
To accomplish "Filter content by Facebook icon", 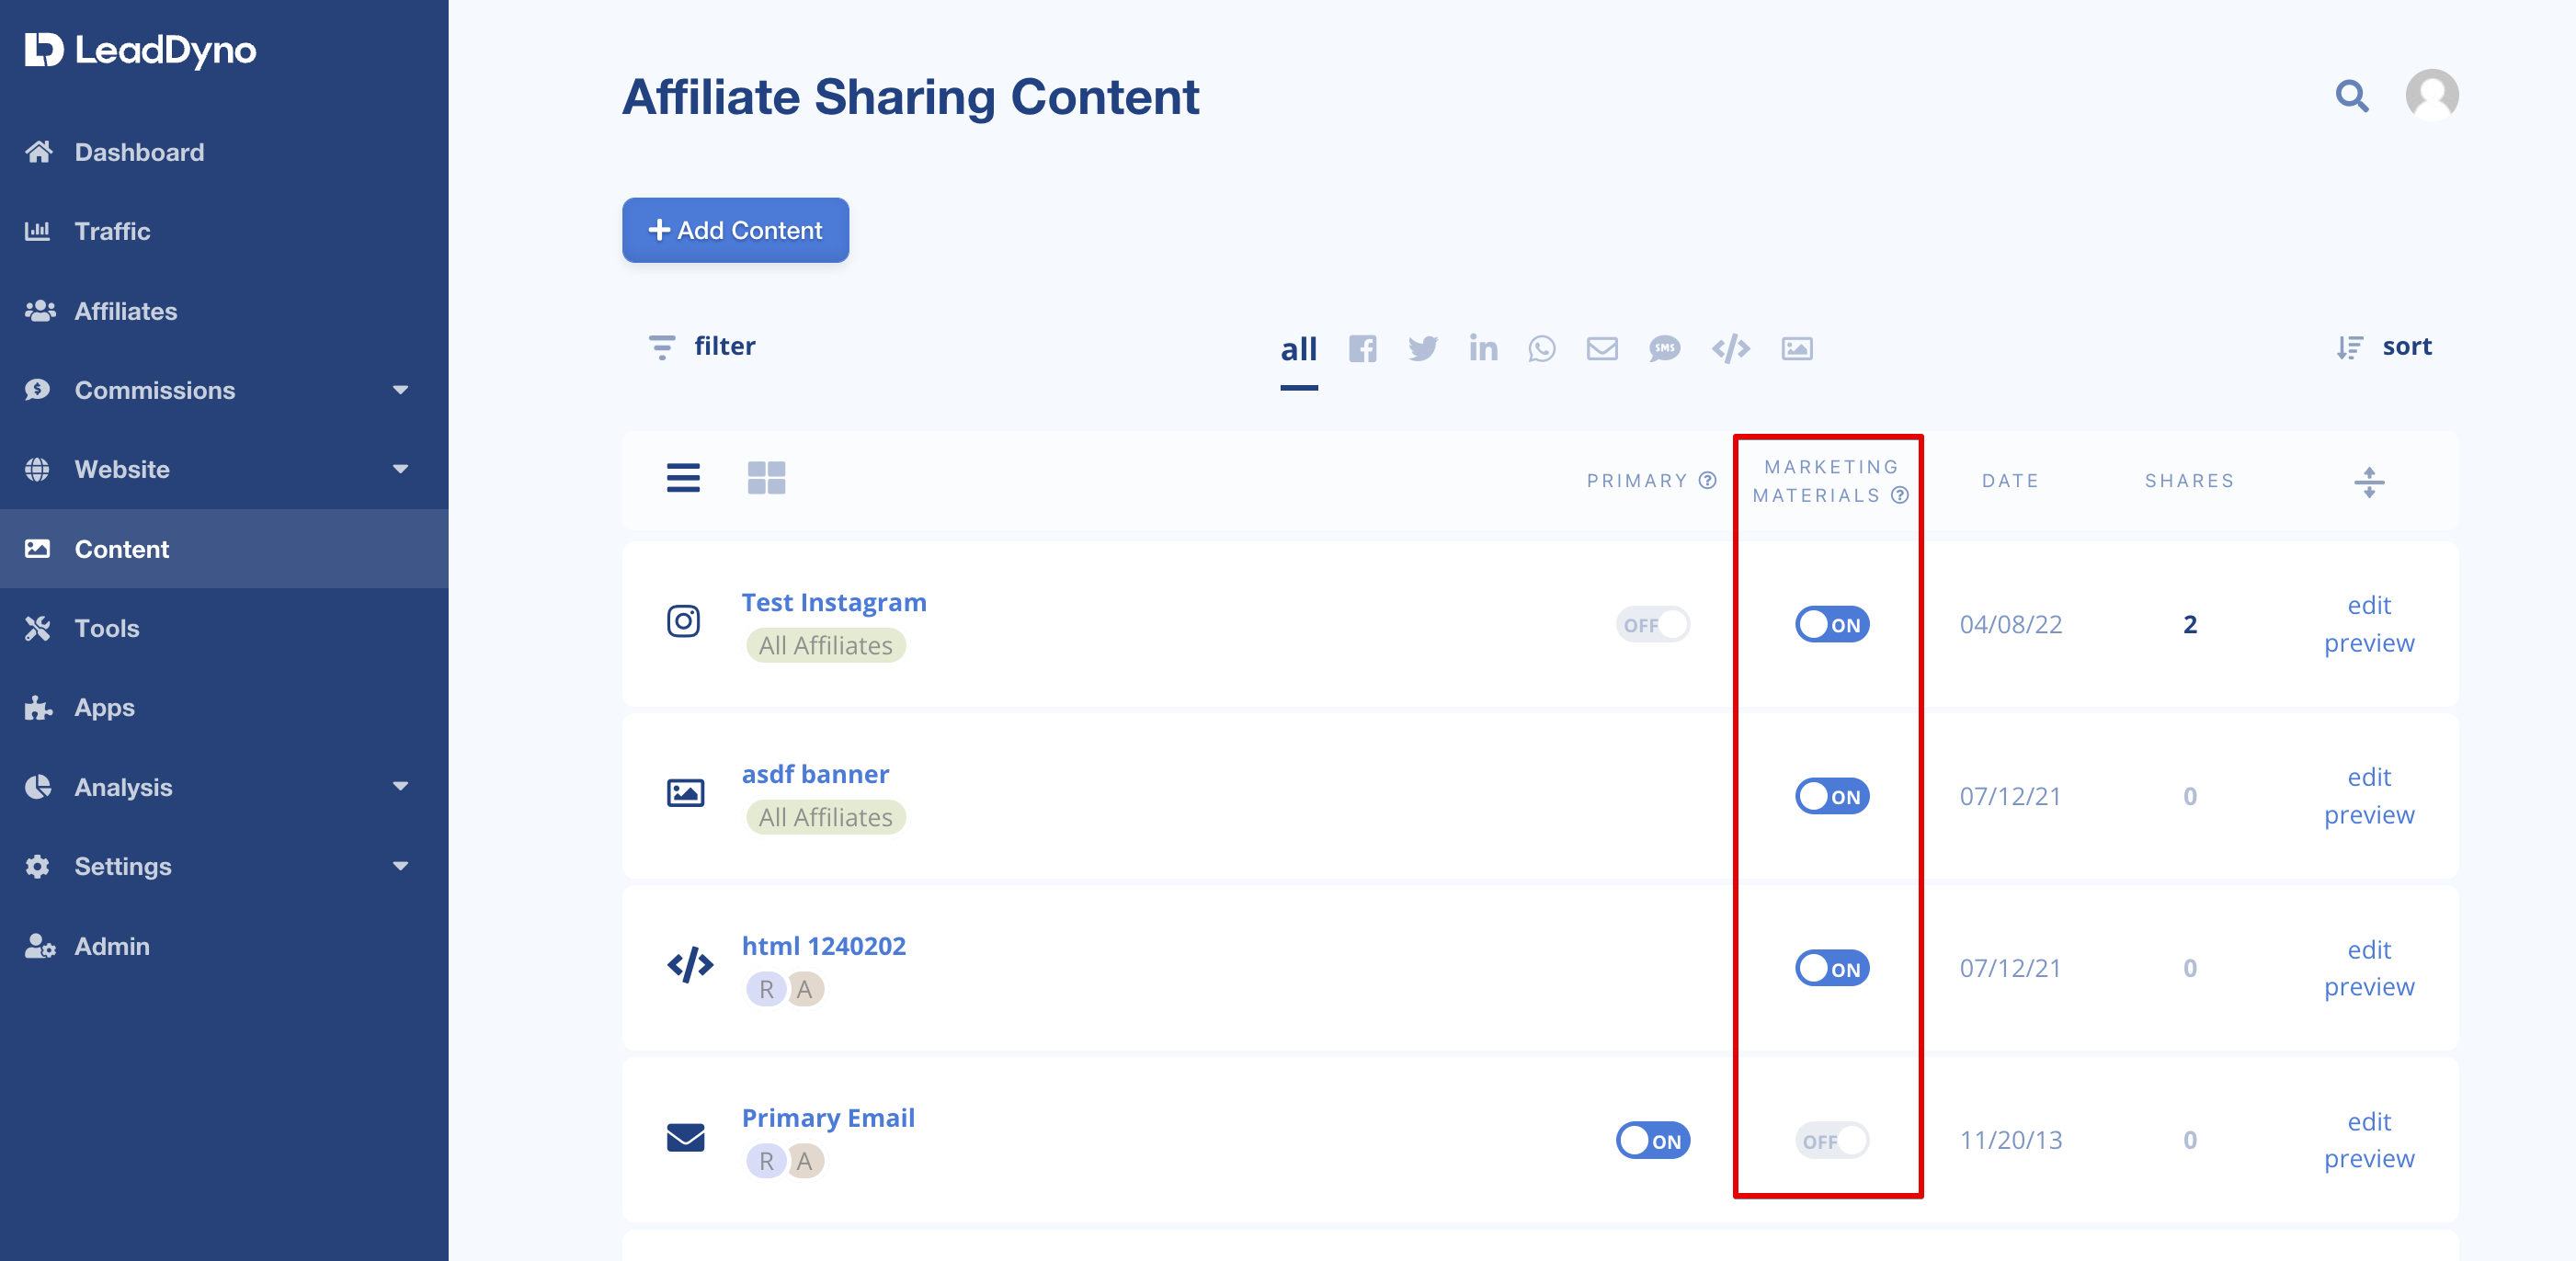I will [1362, 348].
